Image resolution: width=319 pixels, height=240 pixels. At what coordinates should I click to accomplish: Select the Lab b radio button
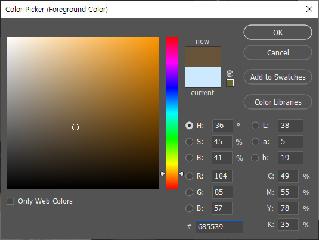click(x=255, y=158)
